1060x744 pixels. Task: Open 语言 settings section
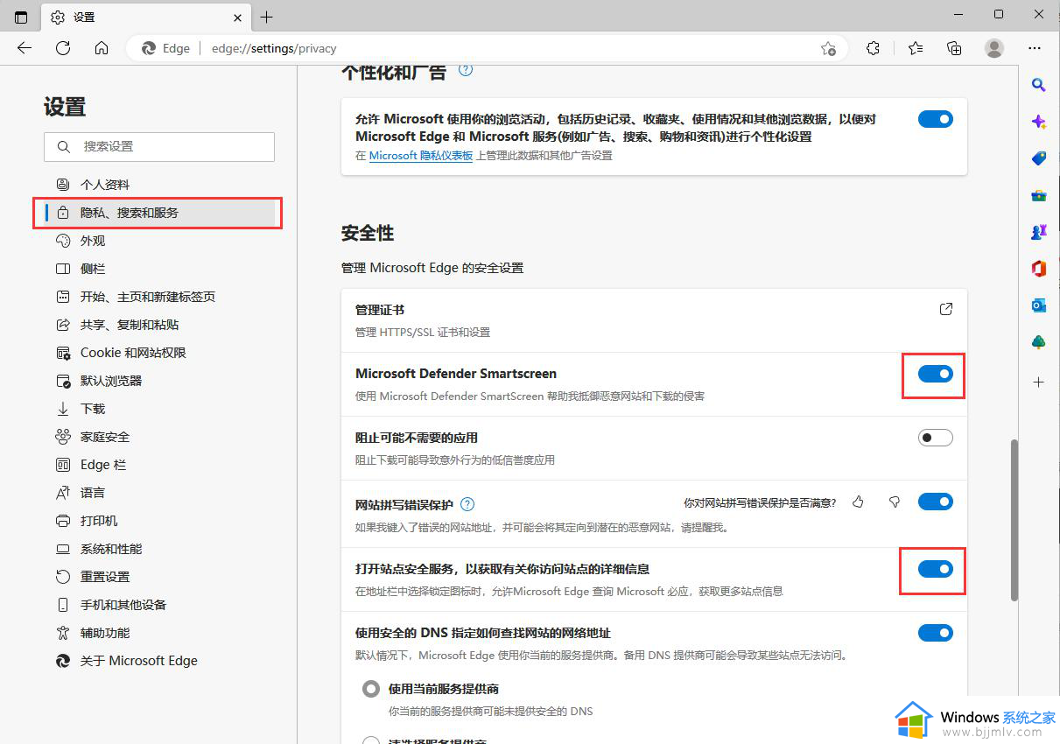coord(159,493)
